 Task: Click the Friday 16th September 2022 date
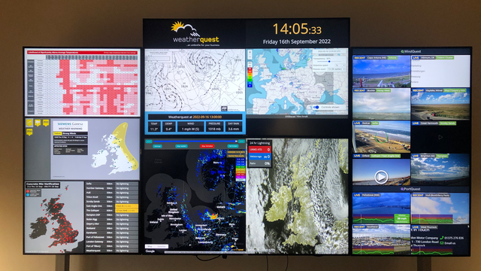point(297,41)
